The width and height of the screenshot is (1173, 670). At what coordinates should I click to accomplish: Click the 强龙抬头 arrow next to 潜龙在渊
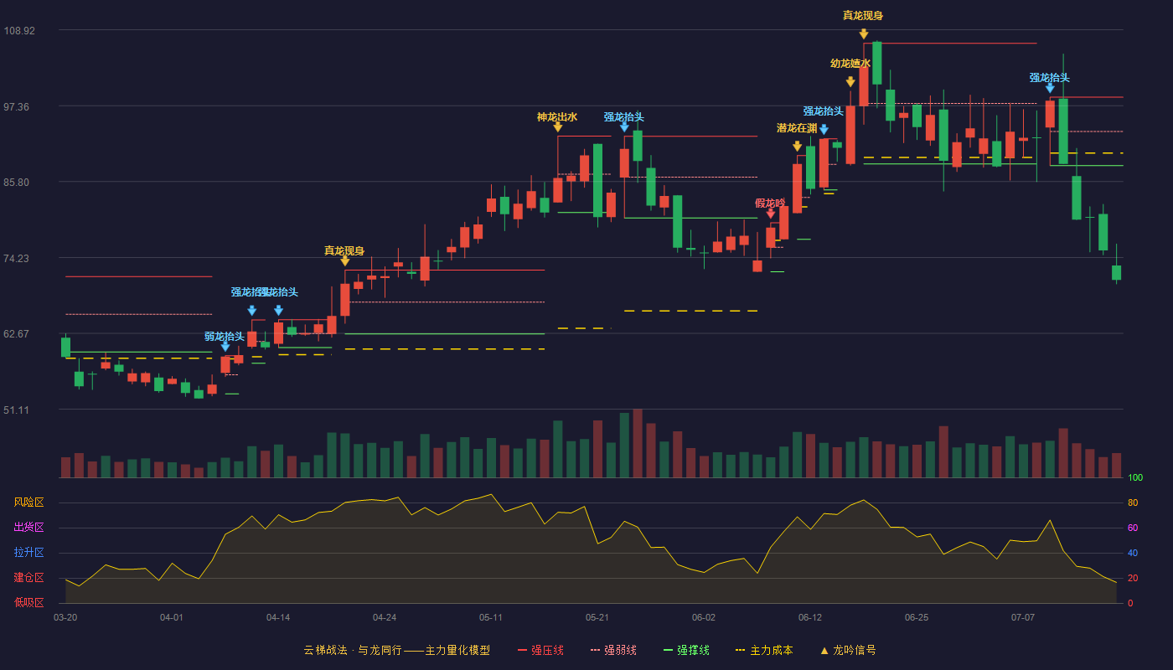824,129
